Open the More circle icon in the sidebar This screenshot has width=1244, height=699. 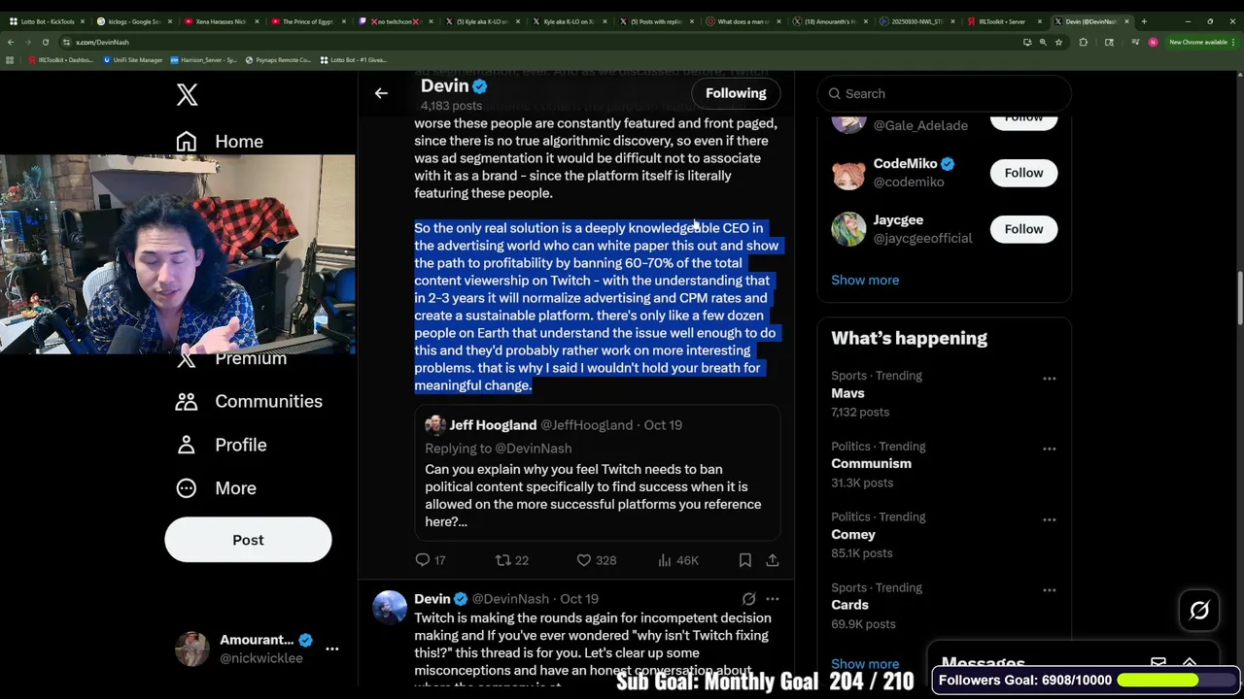[x=187, y=488]
